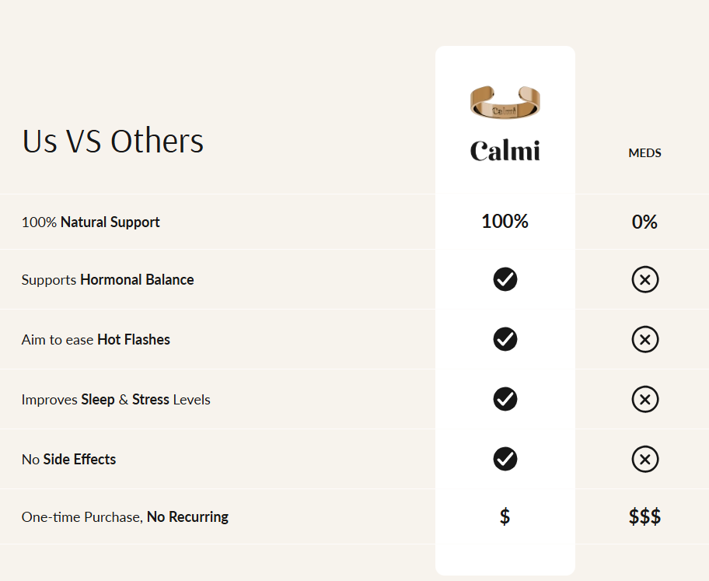Click Meds X mark for Sleep & Stress
709x581 pixels.
[644, 399]
